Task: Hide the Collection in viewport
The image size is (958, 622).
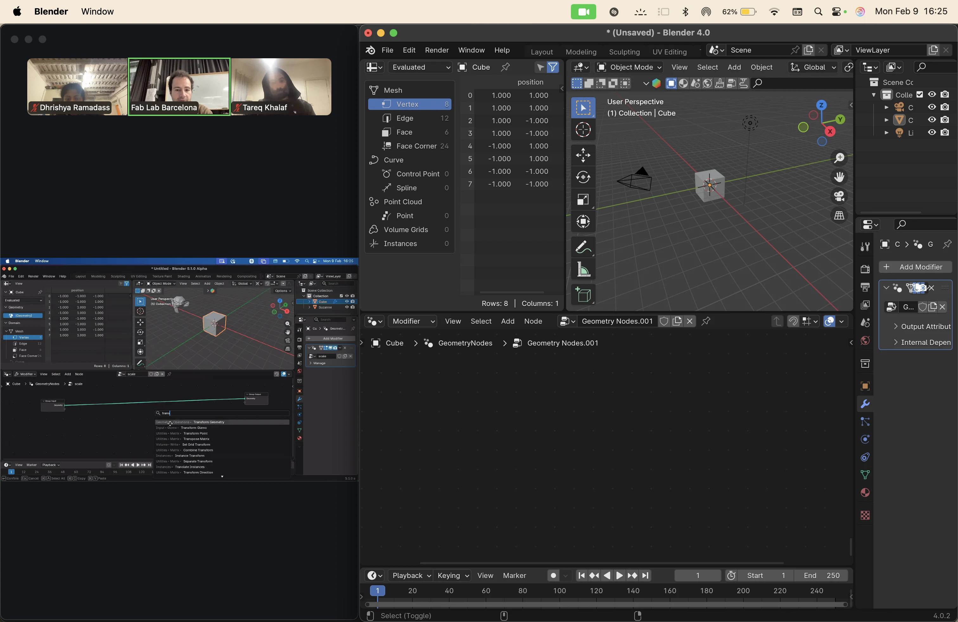Action: (x=932, y=95)
